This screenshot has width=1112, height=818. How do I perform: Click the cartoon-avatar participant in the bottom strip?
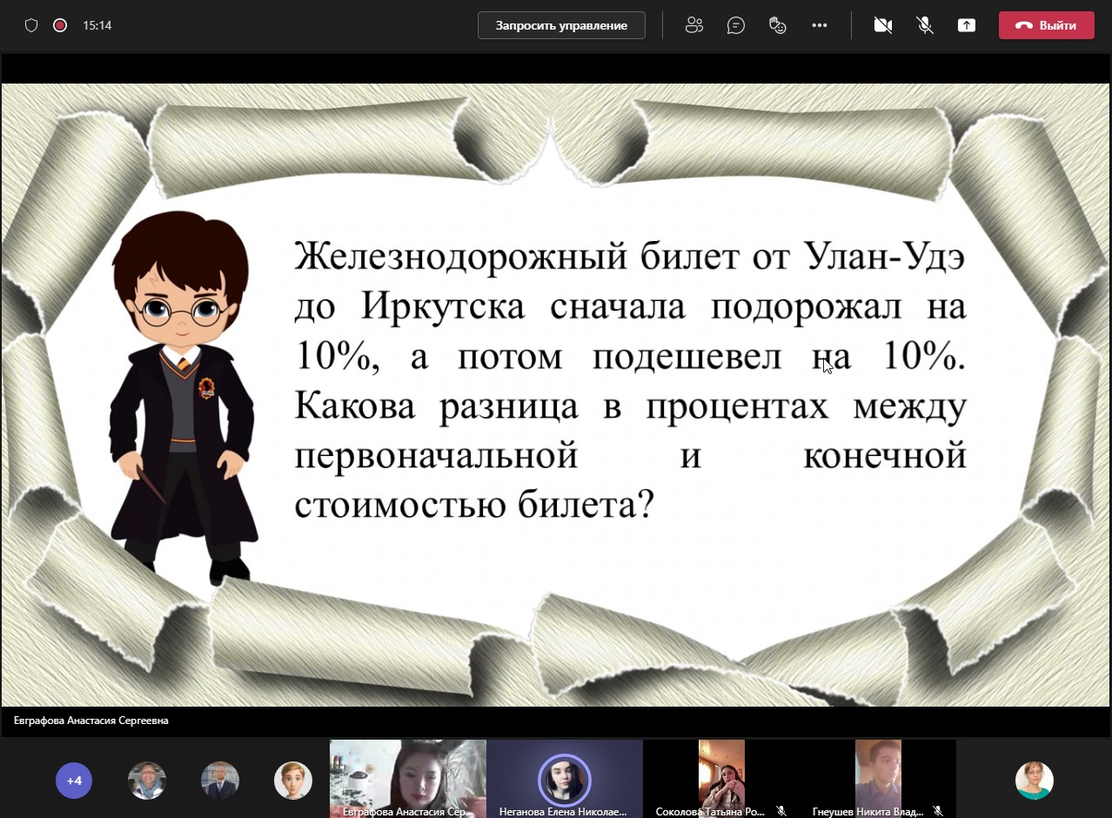[293, 781]
